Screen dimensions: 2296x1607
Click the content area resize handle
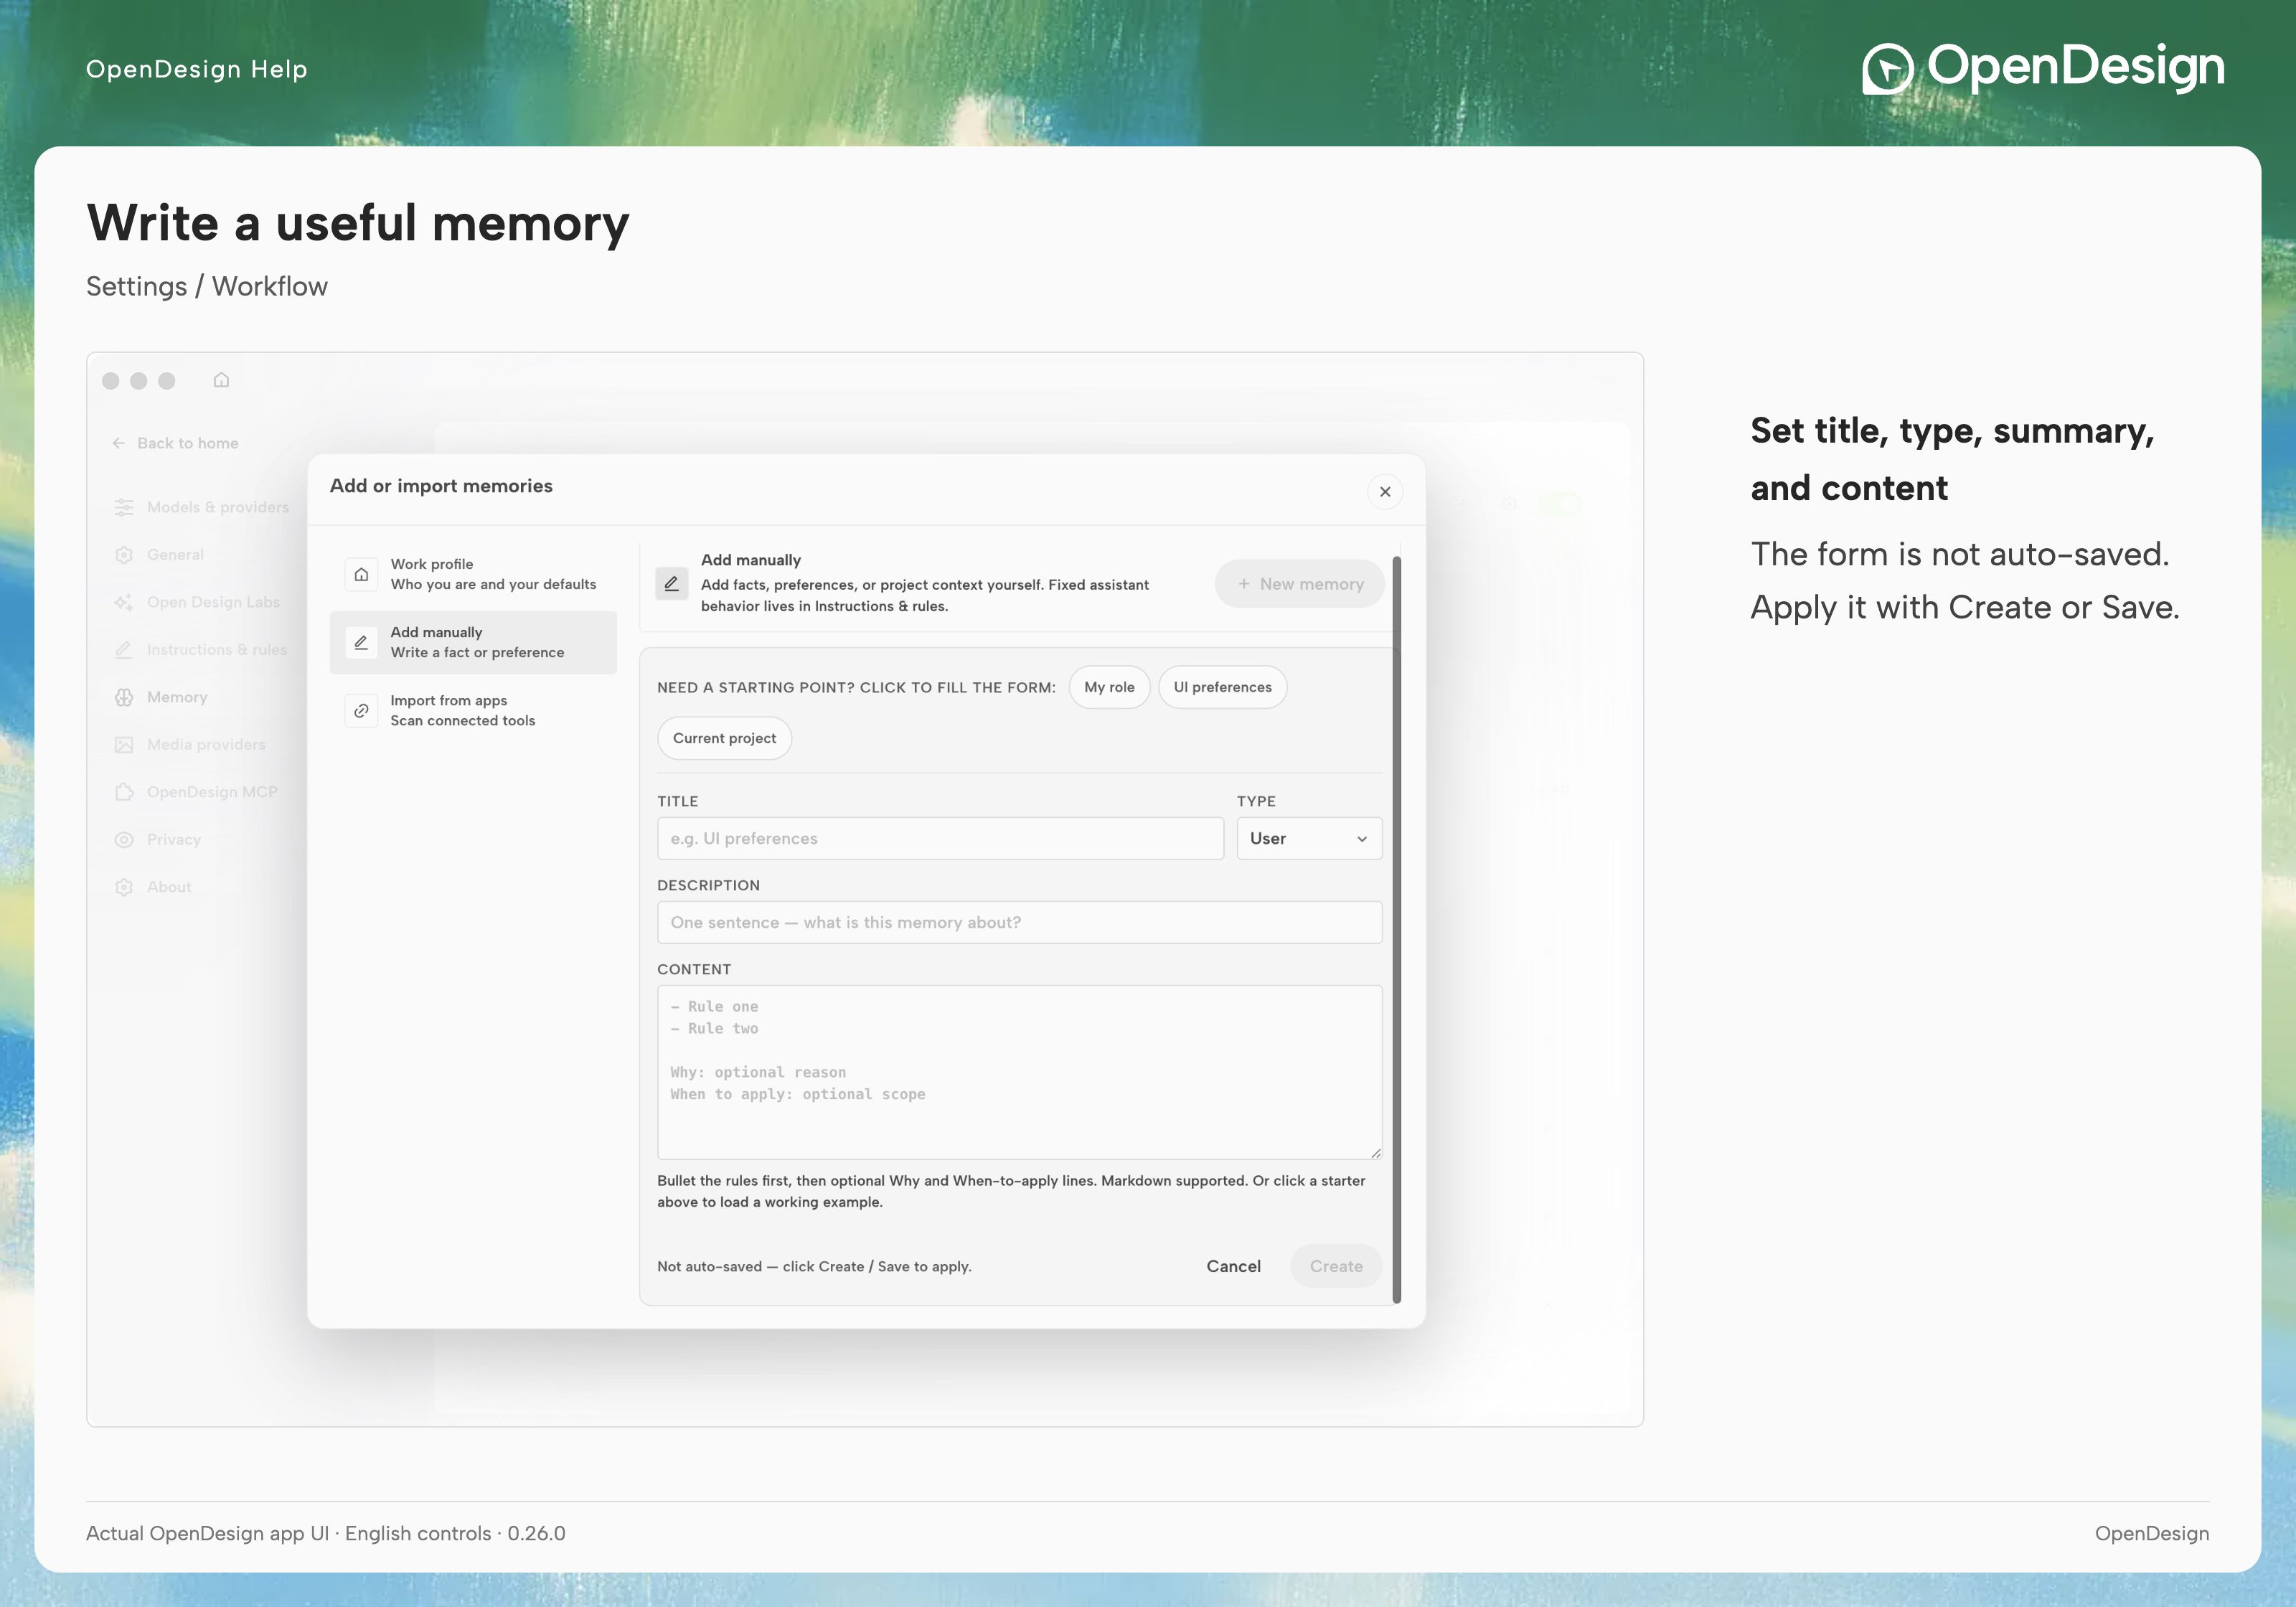pos(1376,1153)
